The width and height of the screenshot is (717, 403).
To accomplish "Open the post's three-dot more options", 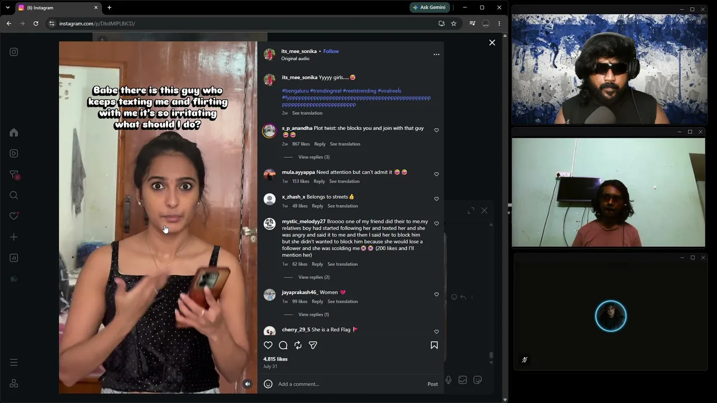I will pyautogui.click(x=436, y=54).
